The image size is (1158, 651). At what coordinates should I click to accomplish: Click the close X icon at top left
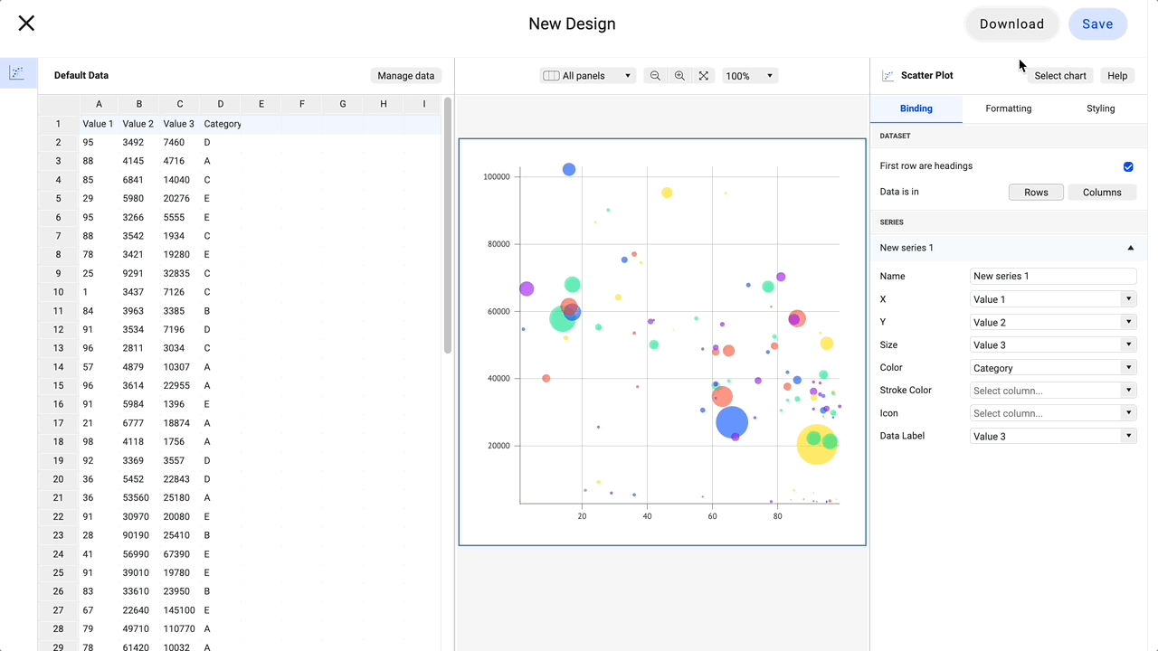(x=26, y=23)
